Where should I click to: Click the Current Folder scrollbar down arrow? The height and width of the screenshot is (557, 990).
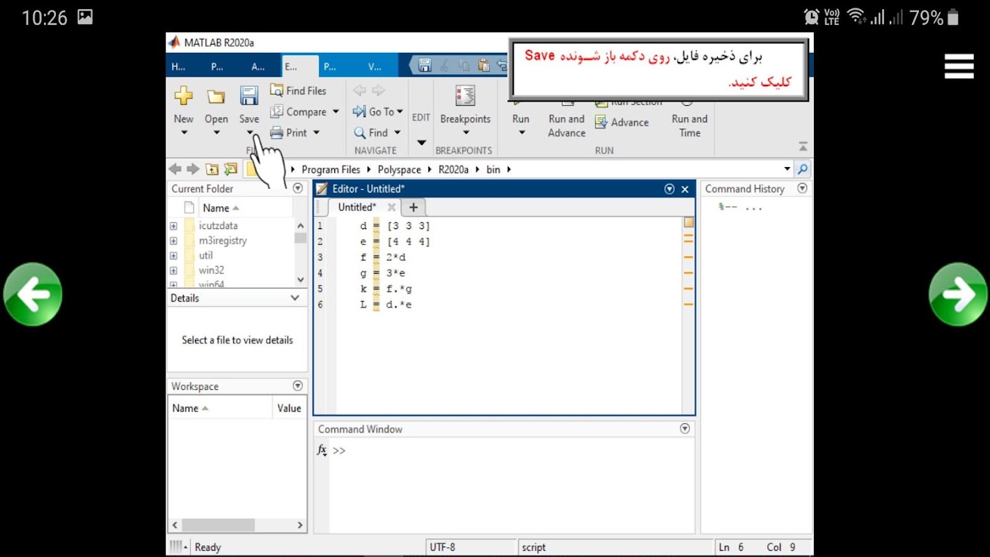[301, 280]
